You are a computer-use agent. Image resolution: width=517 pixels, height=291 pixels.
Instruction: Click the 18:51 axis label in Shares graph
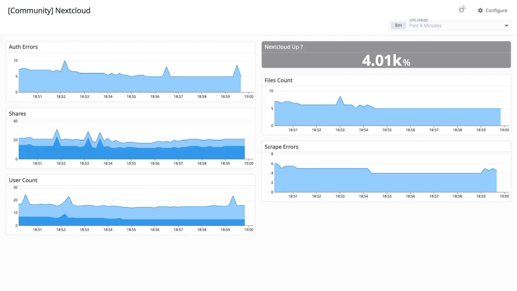coord(37,163)
